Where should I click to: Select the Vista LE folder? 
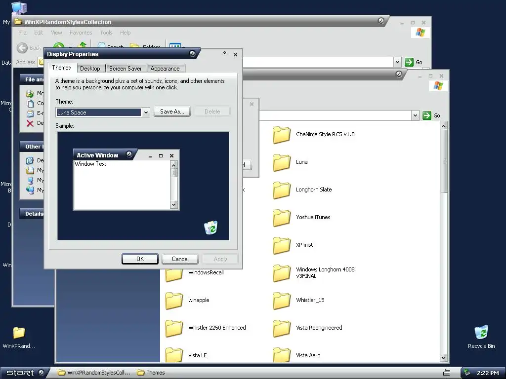(x=173, y=355)
